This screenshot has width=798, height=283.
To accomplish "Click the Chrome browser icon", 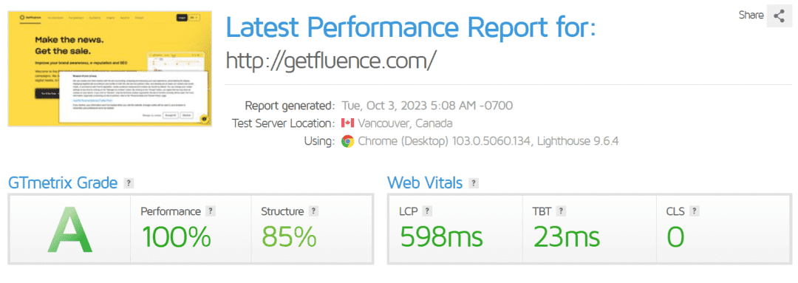I will point(347,142).
